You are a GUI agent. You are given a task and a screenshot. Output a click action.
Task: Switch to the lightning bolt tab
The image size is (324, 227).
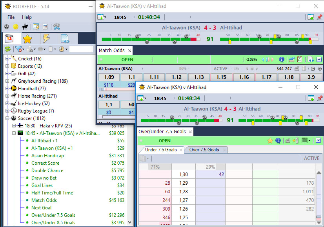[x=49, y=38]
